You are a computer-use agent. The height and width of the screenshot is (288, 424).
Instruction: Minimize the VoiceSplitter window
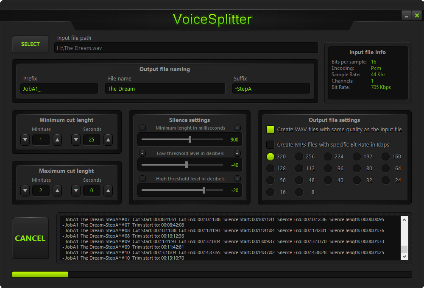coord(407,16)
